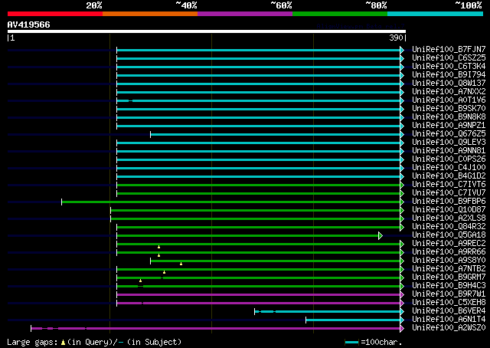Click the orange ~40% identity legend swatch
490x348 pixels.
pos(150,14)
